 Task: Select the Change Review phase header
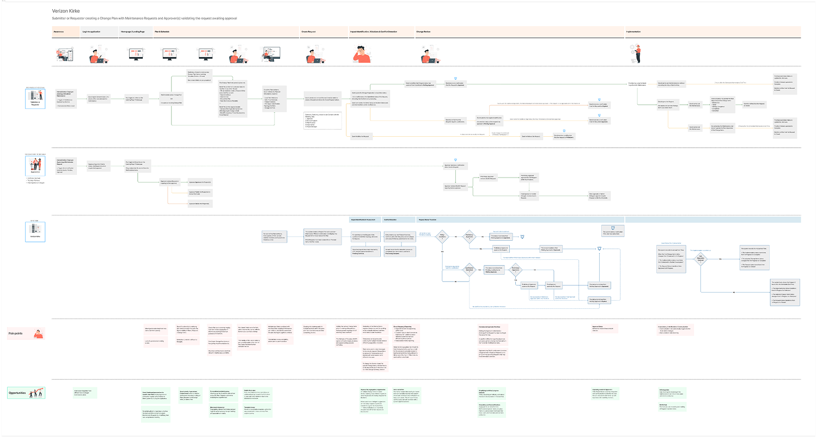tap(520, 32)
